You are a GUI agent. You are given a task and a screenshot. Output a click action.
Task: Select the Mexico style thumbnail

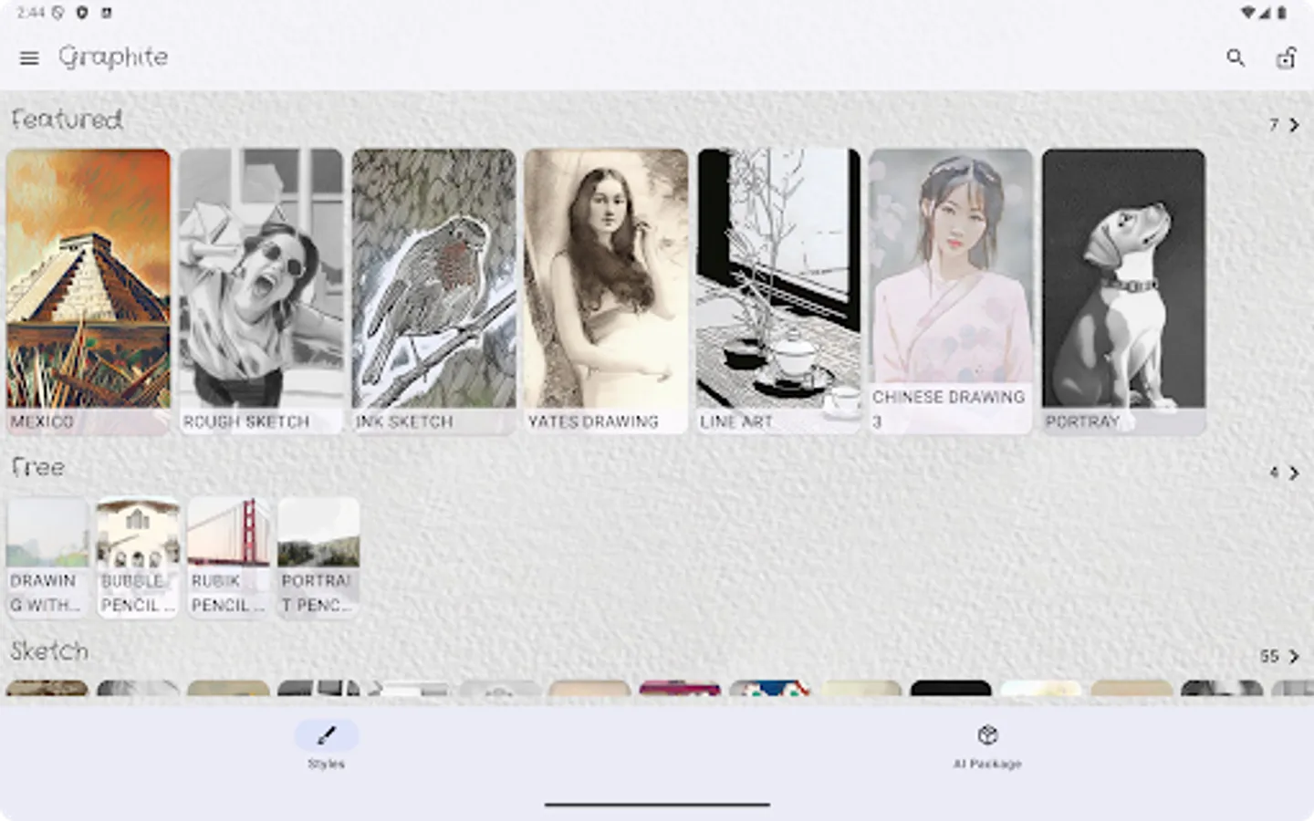click(x=89, y=291)
